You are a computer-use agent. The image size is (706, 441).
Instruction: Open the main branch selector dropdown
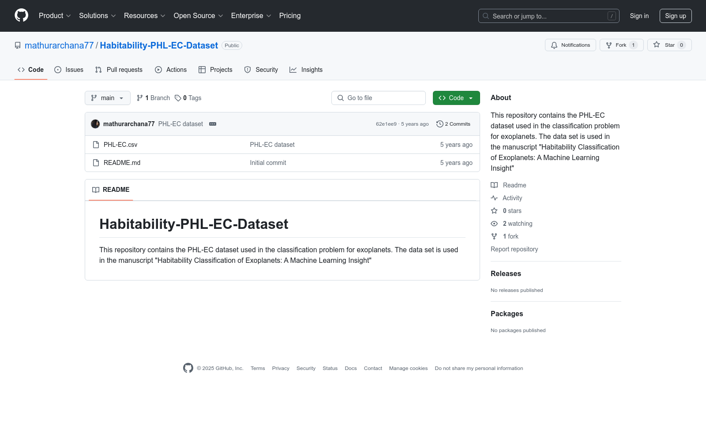tap(108, 98)
